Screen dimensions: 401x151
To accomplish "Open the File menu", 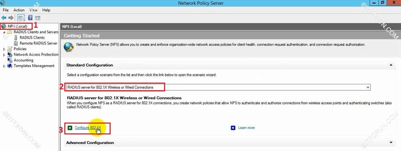I will click(6, 10).
